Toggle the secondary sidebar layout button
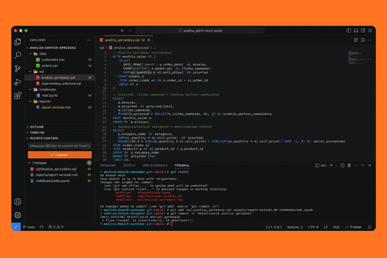The height and width of the screenshot is (258, 387). click(x=362, y=30)
